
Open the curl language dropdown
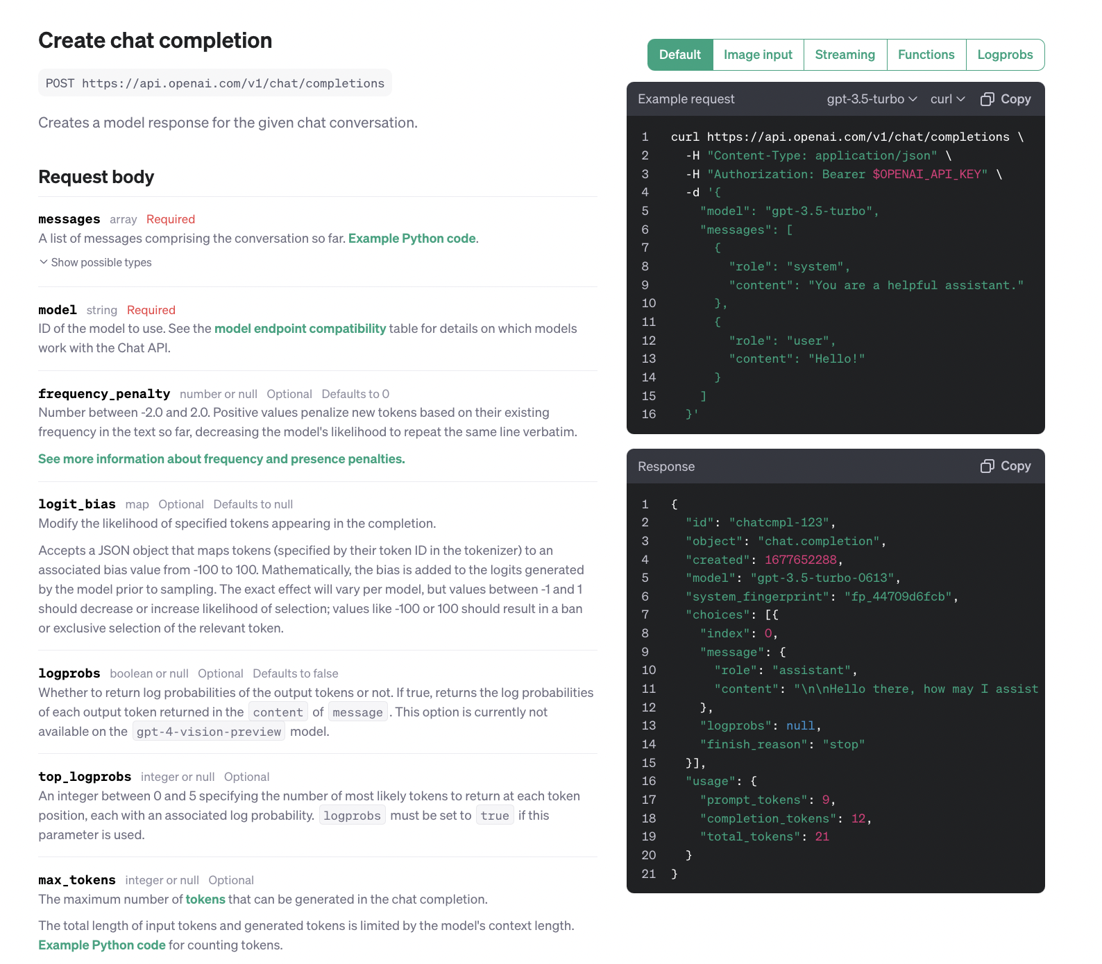tap(947, 99)
